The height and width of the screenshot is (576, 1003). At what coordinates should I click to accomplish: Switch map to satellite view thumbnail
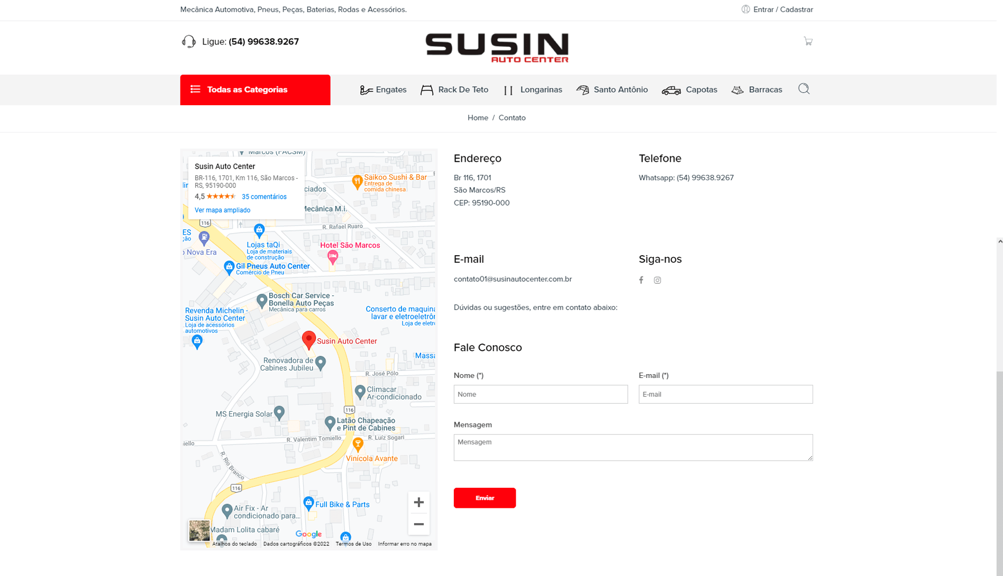199,531
